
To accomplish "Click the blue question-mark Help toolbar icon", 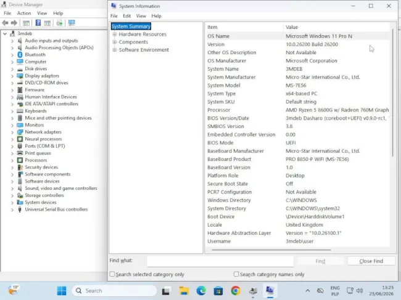I will click(38, 23).
